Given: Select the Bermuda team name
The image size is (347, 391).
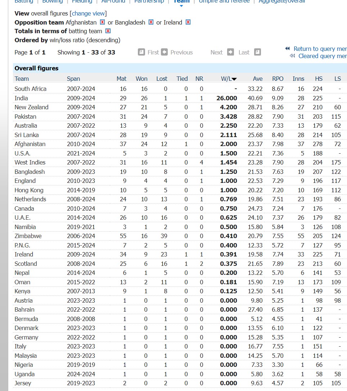Looking at the screenshot, I should pyautogui.click(x=26, y=319).
